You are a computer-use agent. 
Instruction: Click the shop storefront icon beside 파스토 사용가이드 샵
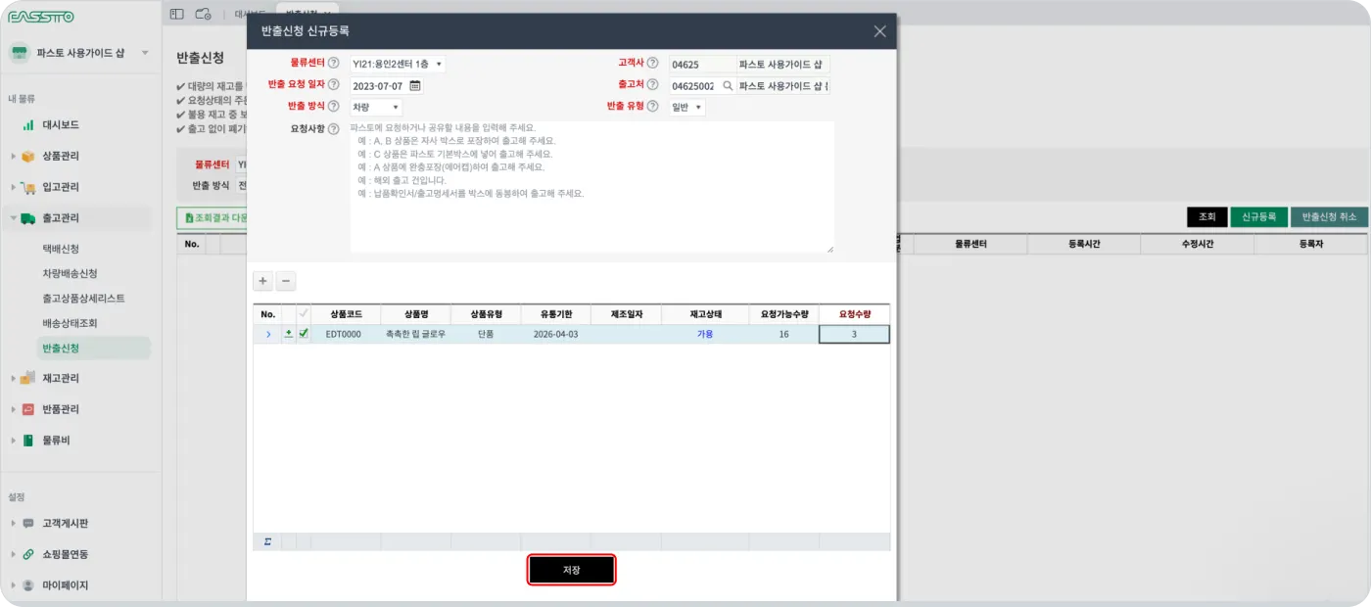click(20, 53)
